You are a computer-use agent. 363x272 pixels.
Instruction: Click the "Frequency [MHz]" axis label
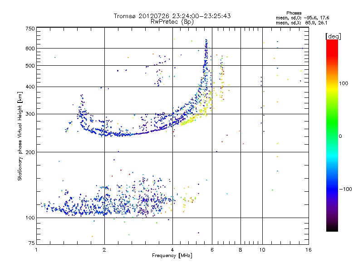point(172,256)
